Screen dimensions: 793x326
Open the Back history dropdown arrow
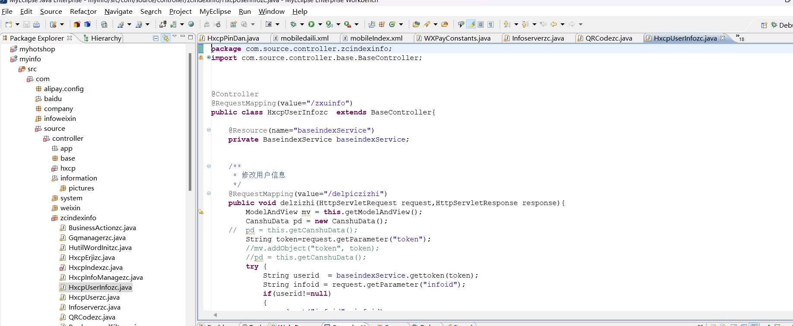[562, 25]
